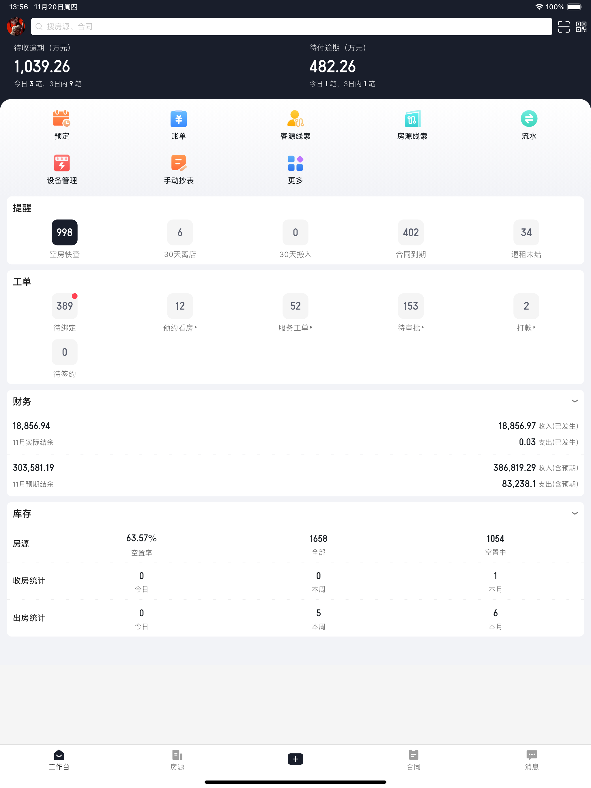The height and width of the screenshot is (788, 591).
Task: Tap 全部 listings count 1658
Action: [318, 539]
